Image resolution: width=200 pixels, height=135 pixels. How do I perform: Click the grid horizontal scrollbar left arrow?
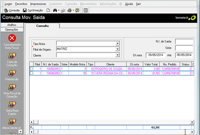pyautogui.click(x=31, y=122)
